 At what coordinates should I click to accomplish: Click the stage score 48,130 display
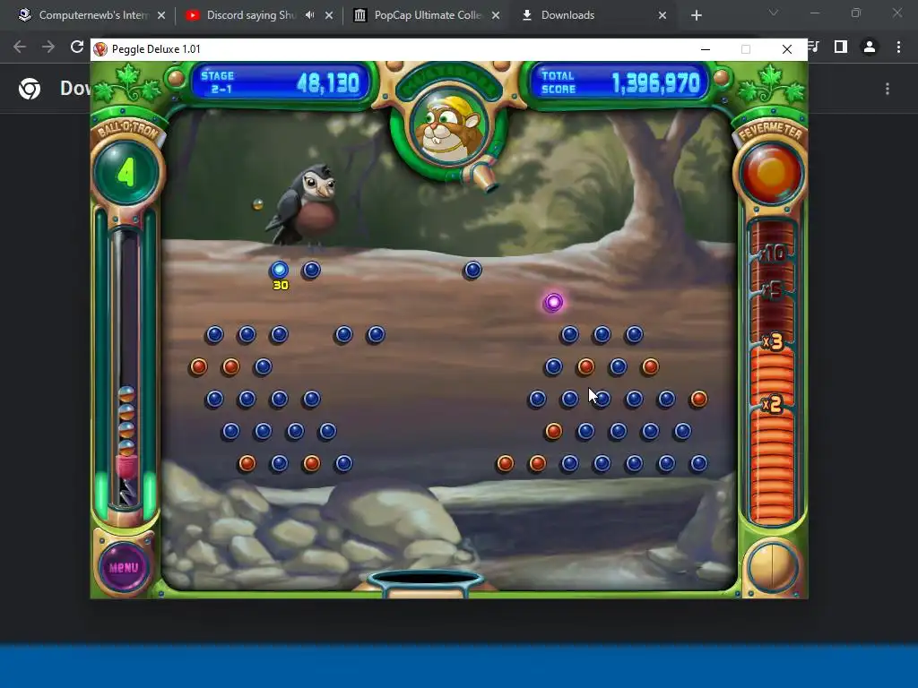(x=328, y=83)
